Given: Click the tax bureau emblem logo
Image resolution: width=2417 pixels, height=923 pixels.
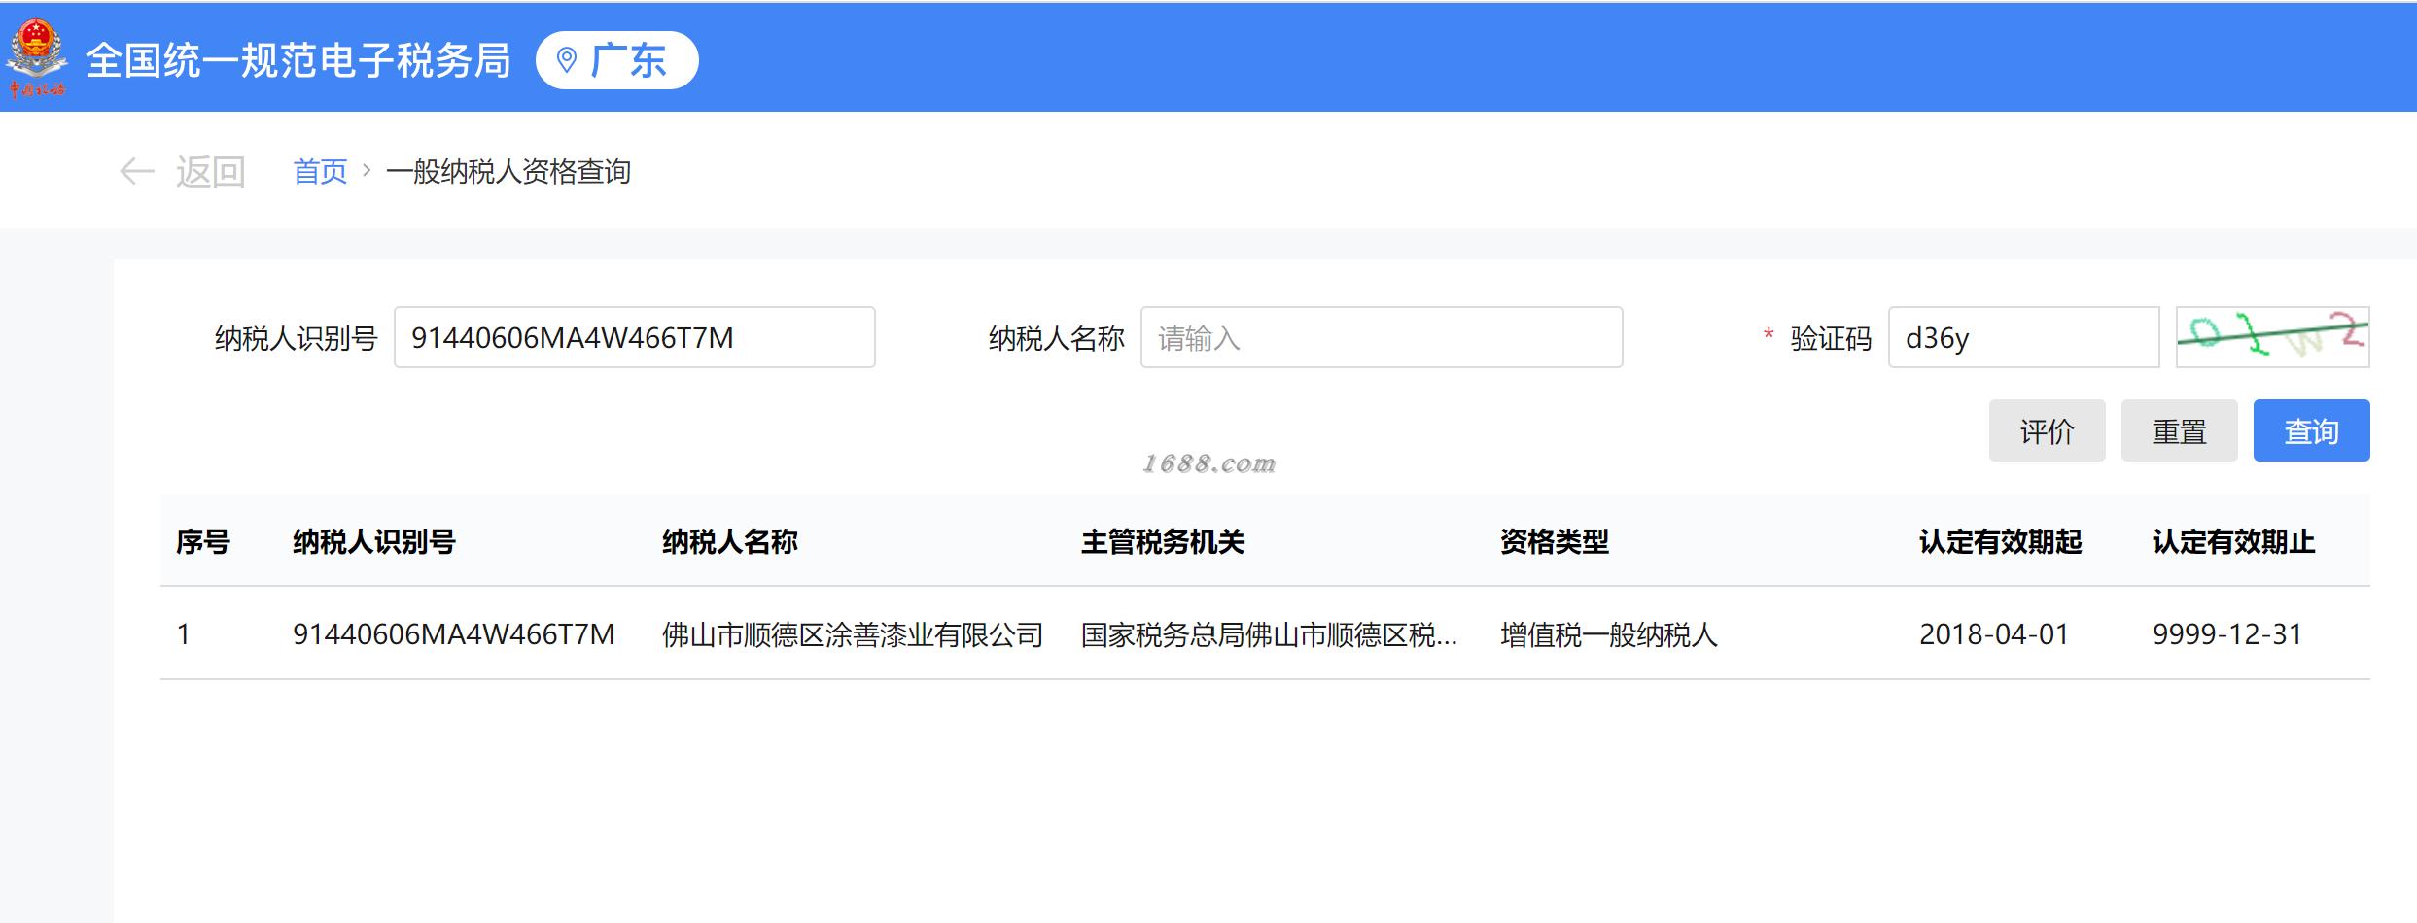Looking at the screenshot, I should (37, 58).
